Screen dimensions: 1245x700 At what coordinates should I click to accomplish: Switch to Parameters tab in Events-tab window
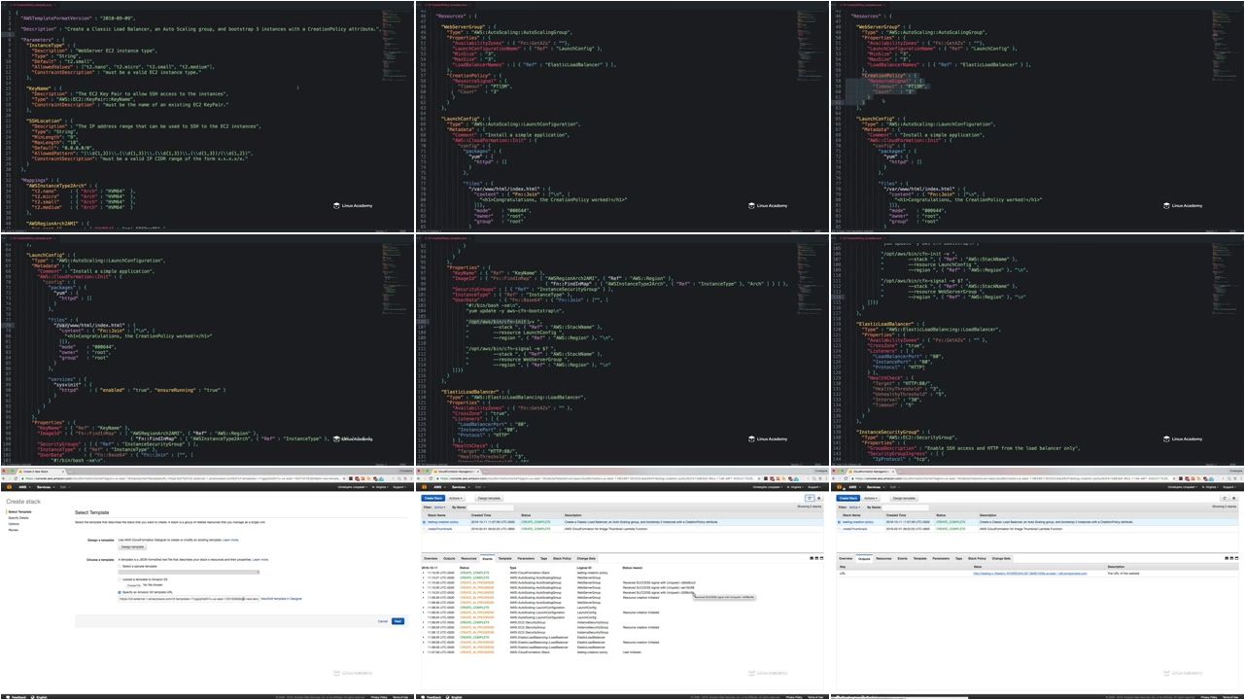(x=526, y=558)
